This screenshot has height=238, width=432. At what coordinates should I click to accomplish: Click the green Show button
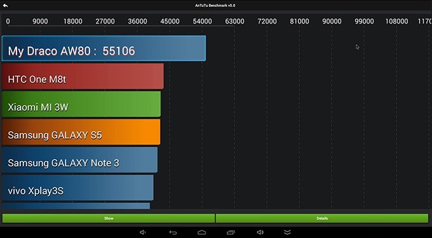(x=109, y=218)
